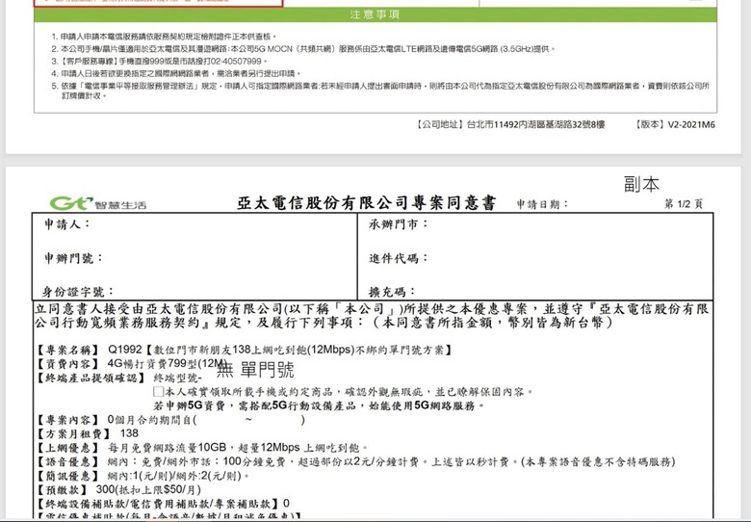Click the 【上網優惠】 每月免費網路流量10GB line
This screenshot has height=522, width=751.
pos(202,448)
